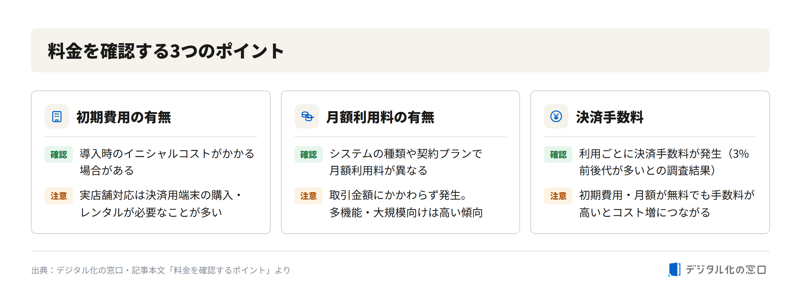Click text 導入時のイニシャルコストがかかる場合がある
This screenshot has height=307, width=801.
167,162
